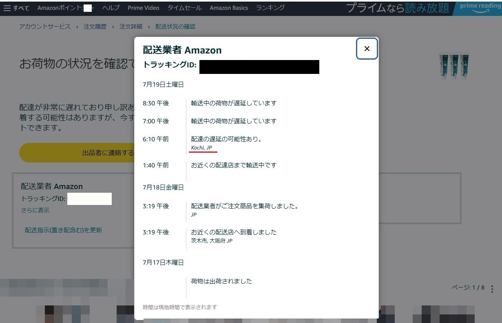Click お近くの配送店へ到着しました entry
The width and height of the screenshot is (502, 323).
[234, 232]
